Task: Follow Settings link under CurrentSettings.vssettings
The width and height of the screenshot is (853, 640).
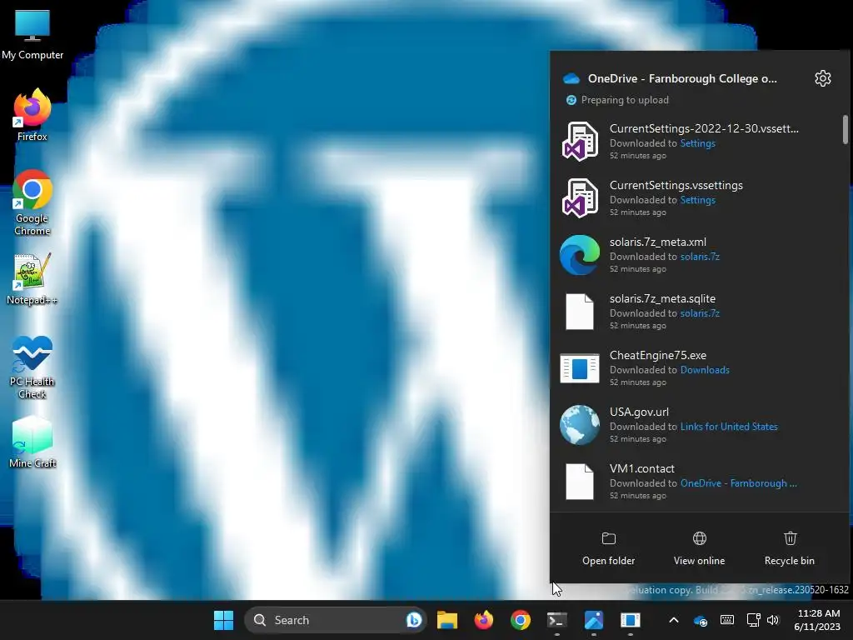Action: coord(698,200)
